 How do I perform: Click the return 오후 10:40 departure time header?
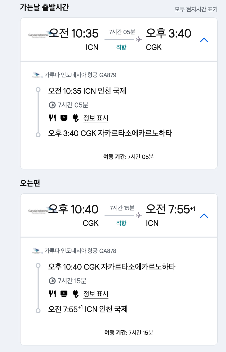pos(73,209)
